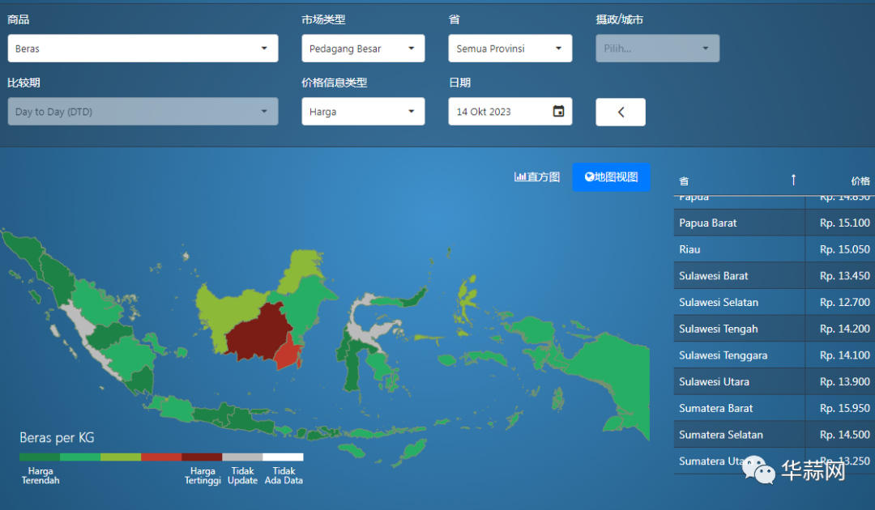875x510 pixels.
Task: Open the calendar icon in date field
Action: point(558,112)
